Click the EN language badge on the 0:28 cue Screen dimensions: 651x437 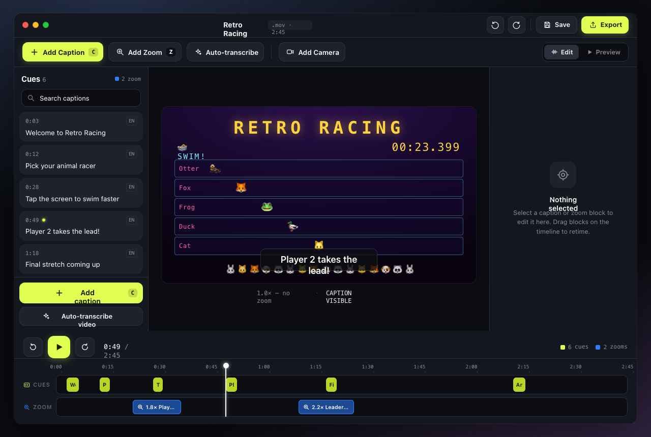[x=131, y=187]
